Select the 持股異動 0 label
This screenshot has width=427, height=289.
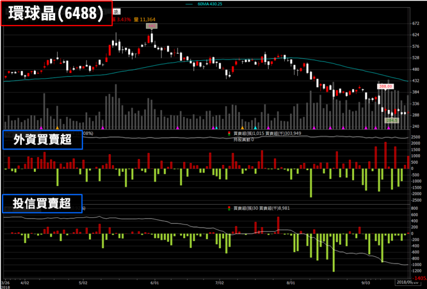[244, 140]
